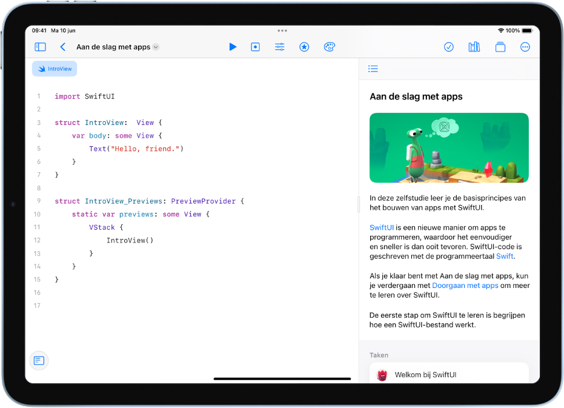Follow the SwiftUI hyperlink

pos(381,227)
